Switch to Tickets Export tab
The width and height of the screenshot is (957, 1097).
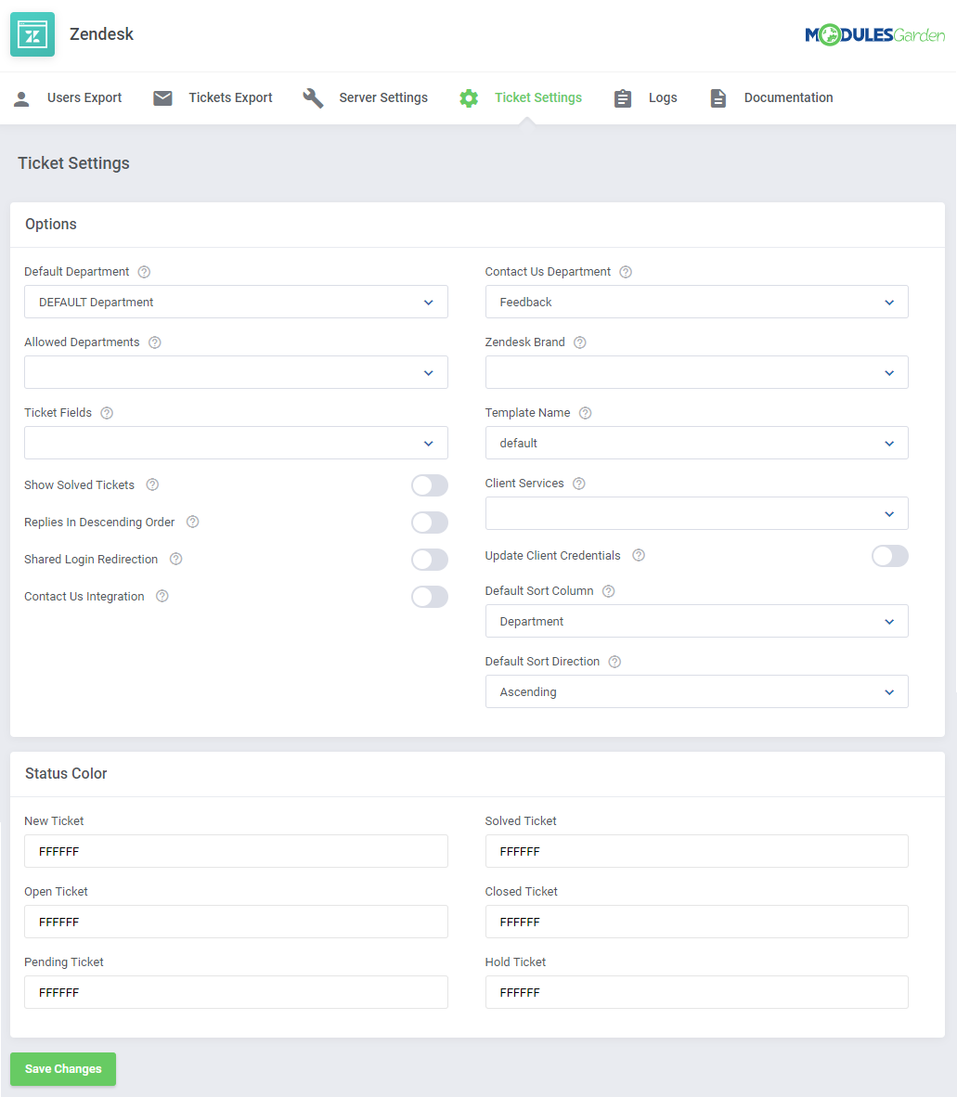[213, 98]
